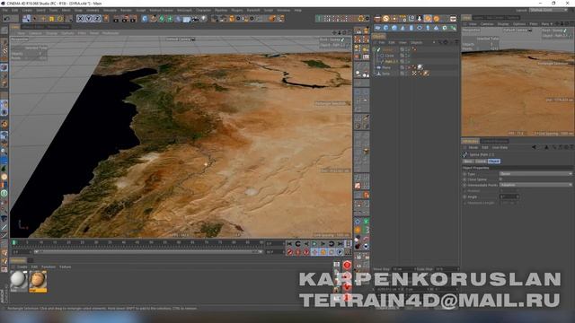Click Go to Start of animation button
This screenshot has height=323, width=575.
point(289,243)
